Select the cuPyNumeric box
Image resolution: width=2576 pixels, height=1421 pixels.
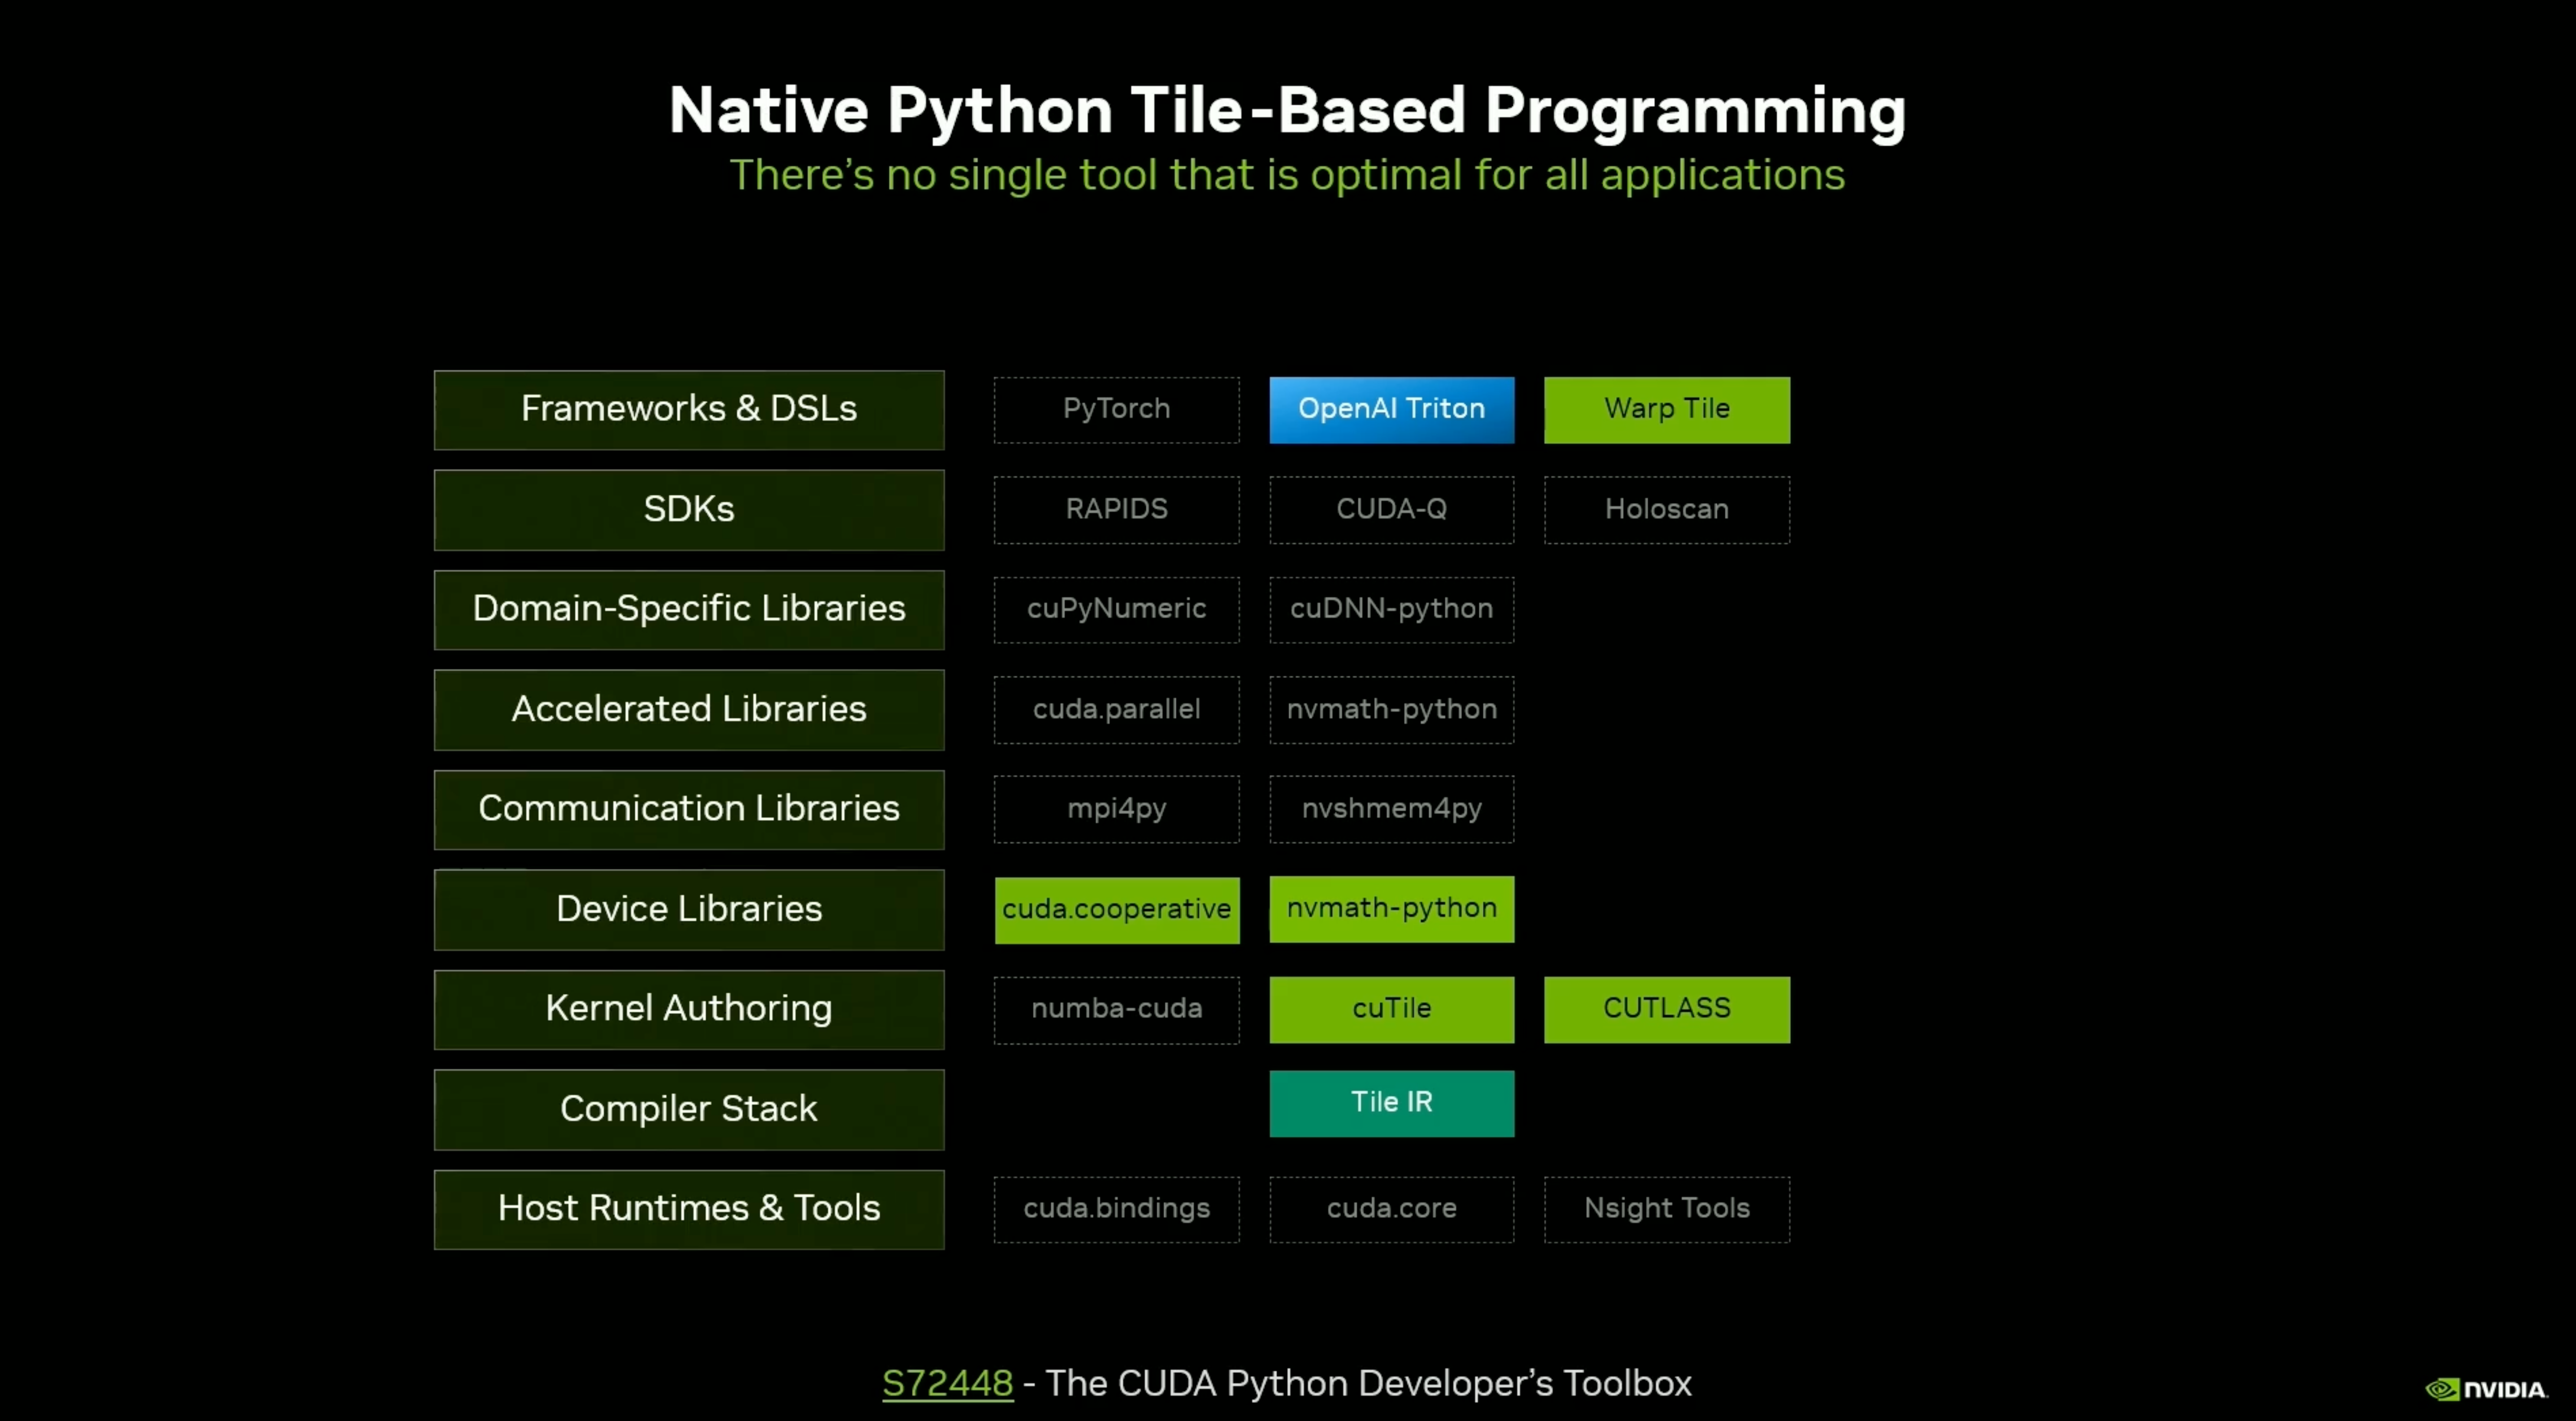(1116, 609)
